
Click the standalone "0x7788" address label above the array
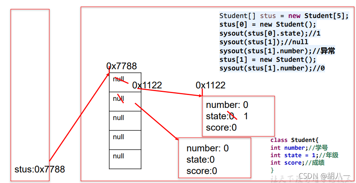click(x=122, y=66)
